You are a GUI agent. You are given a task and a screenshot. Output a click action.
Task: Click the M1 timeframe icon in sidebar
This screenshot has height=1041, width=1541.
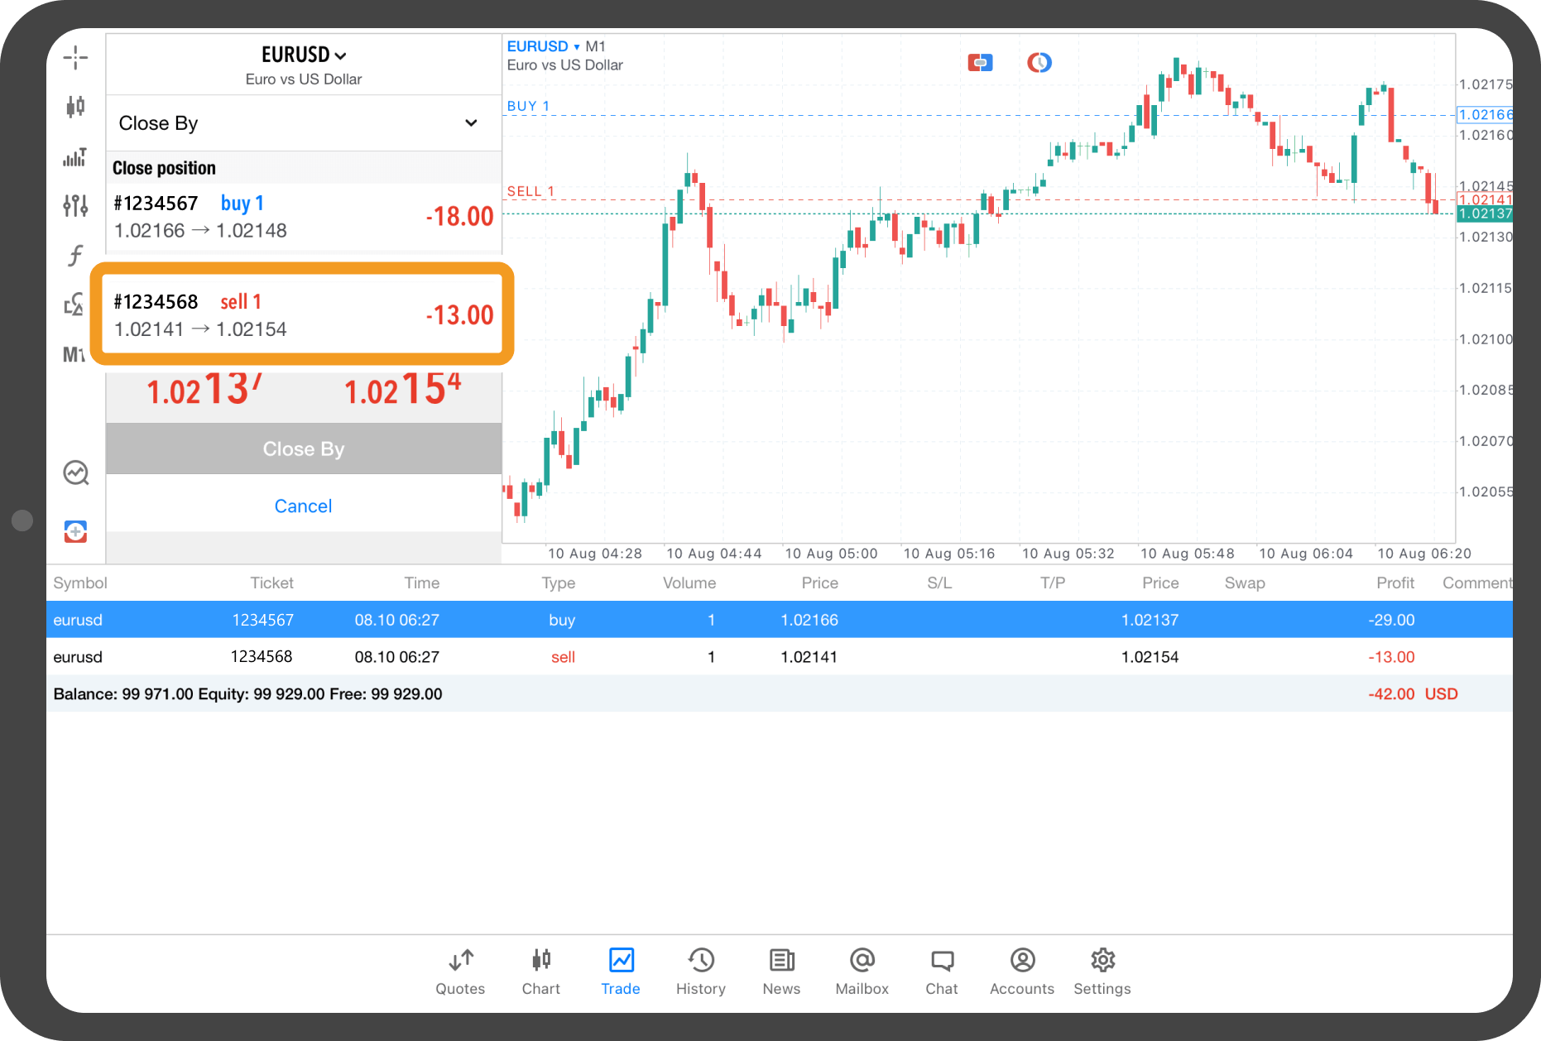click(x=74, y=354)
